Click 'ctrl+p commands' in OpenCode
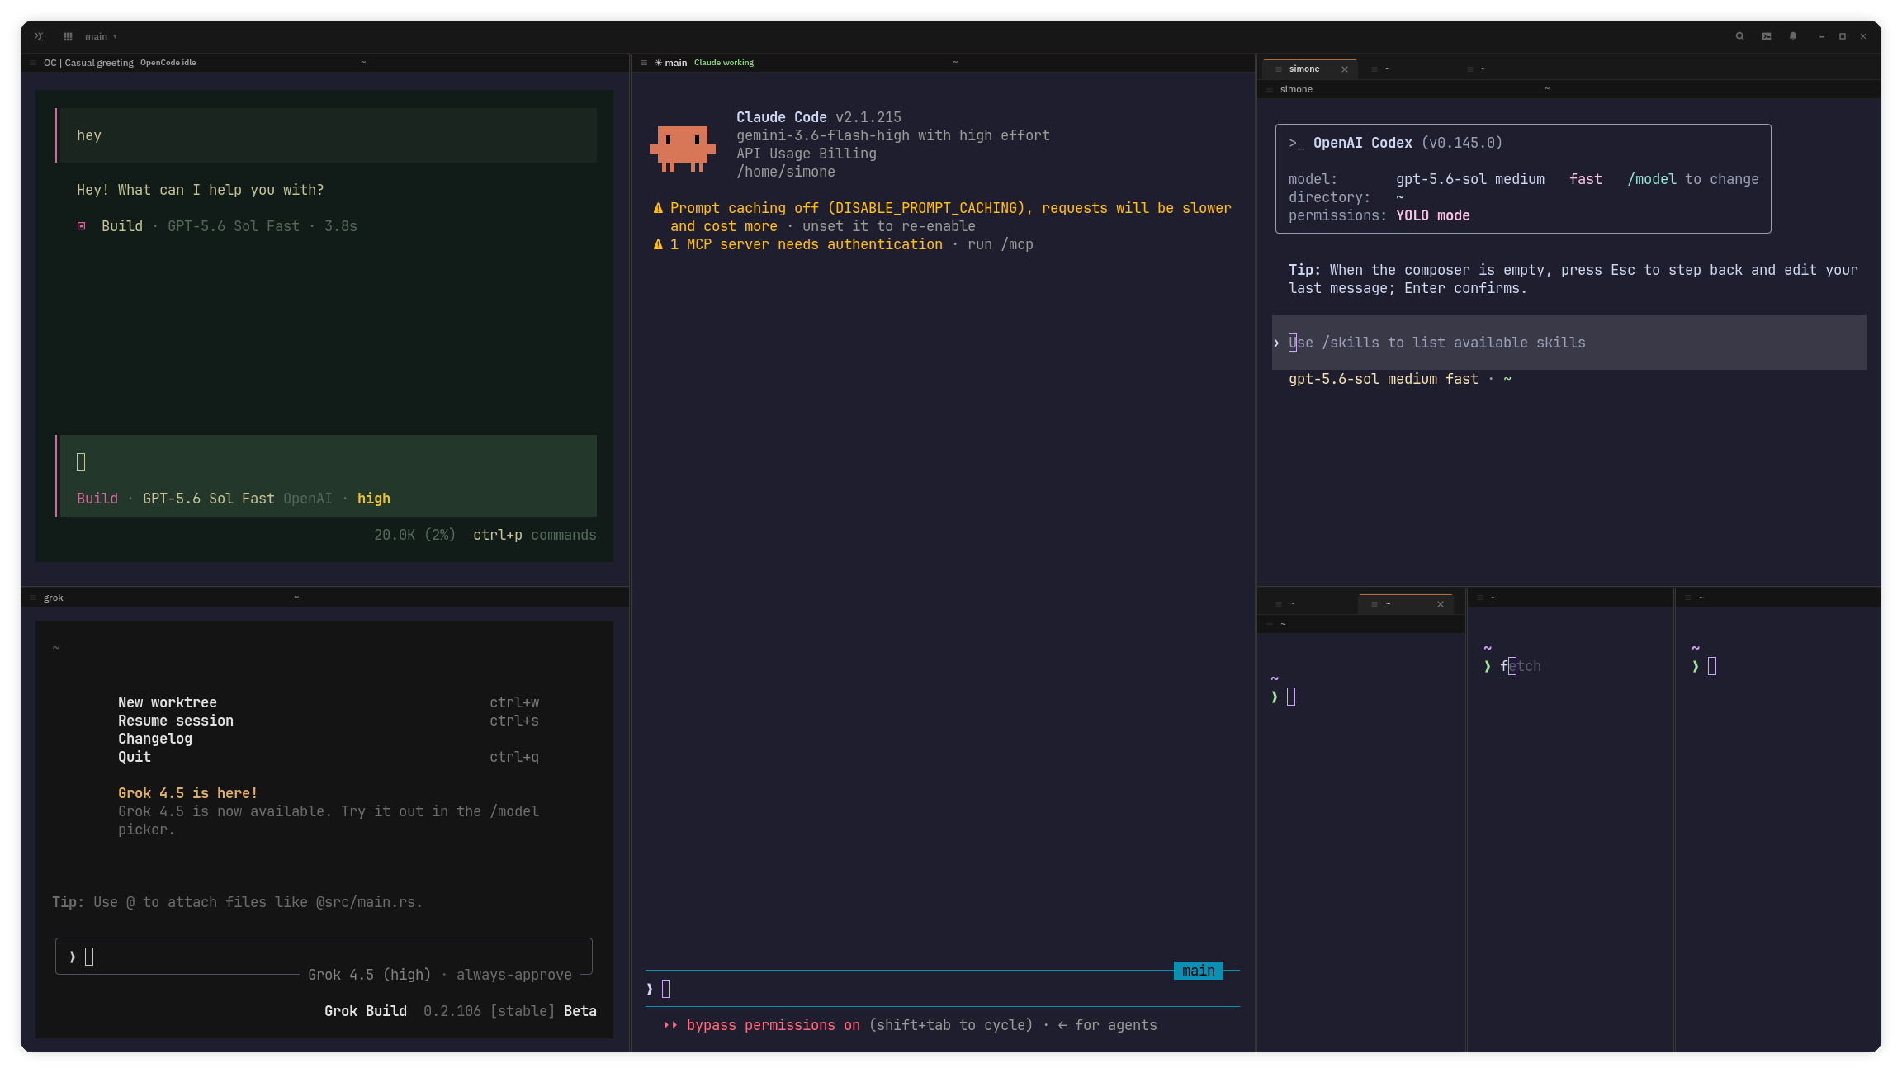 (x=535, y=535)
